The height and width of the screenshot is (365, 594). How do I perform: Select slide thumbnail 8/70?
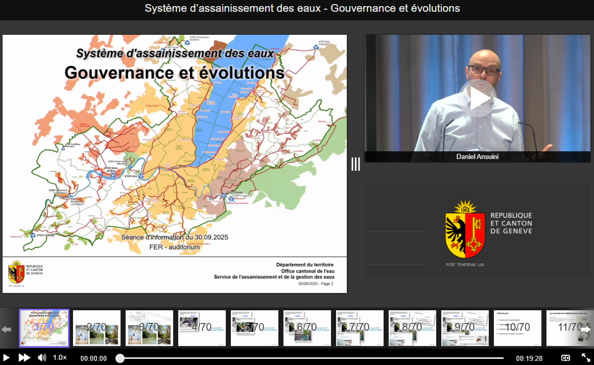(412, 328)
